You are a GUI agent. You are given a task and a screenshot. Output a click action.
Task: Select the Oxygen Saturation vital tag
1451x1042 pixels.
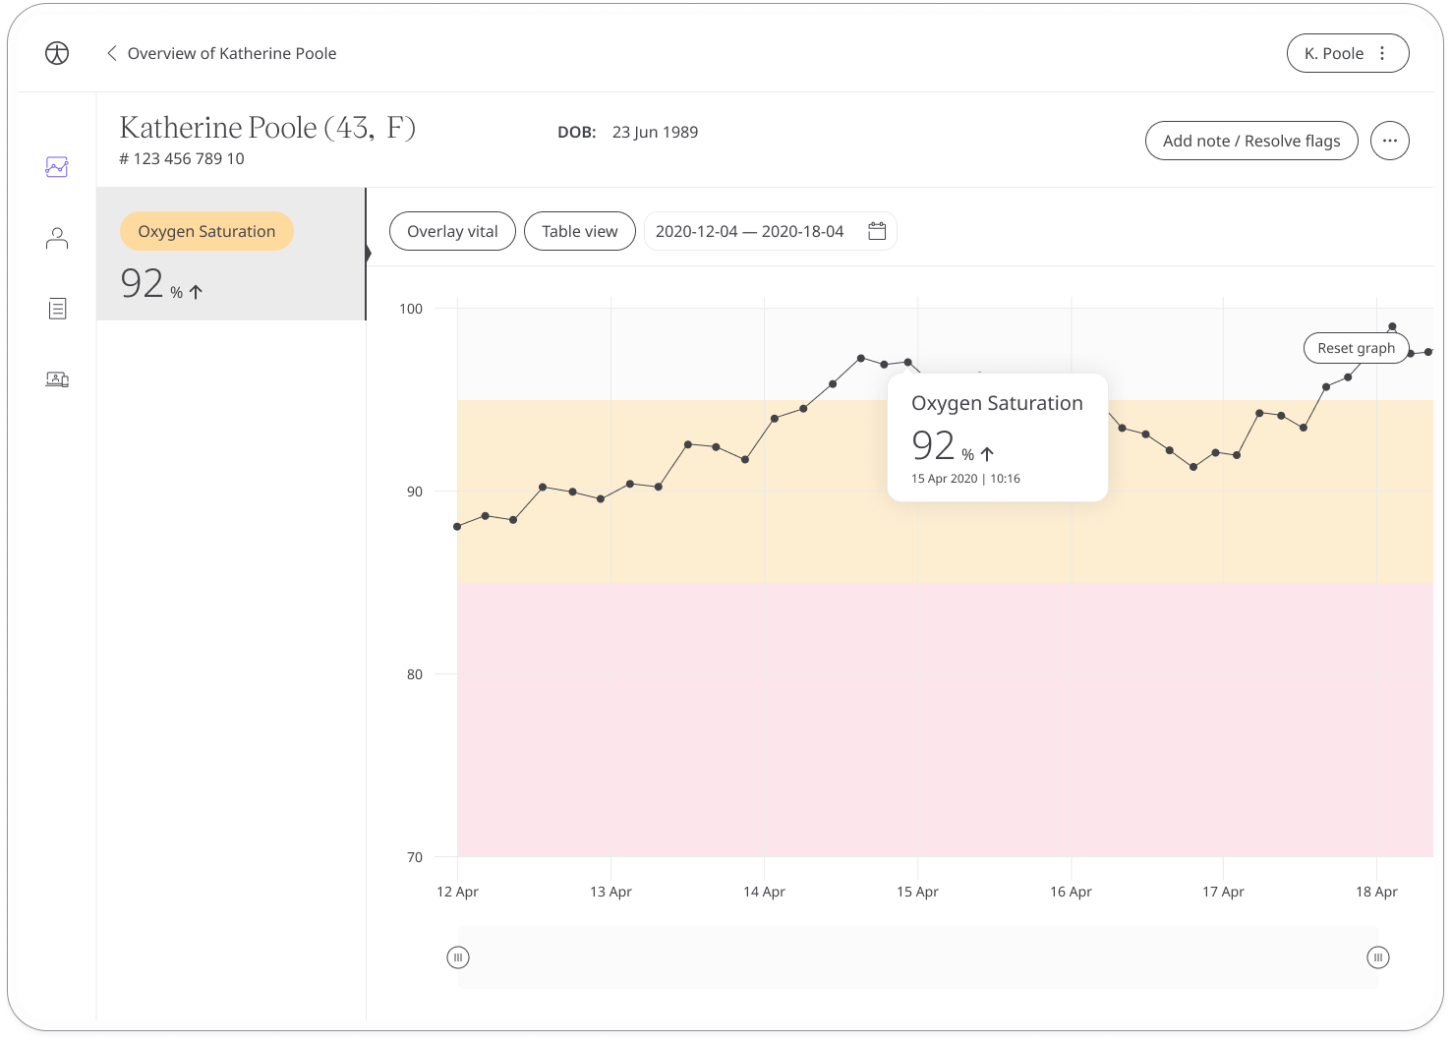click(x=206, y=231)
